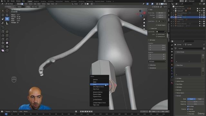Click the timeline current frame marker
The image size is (206, 116).
click(x=6, y=114)
